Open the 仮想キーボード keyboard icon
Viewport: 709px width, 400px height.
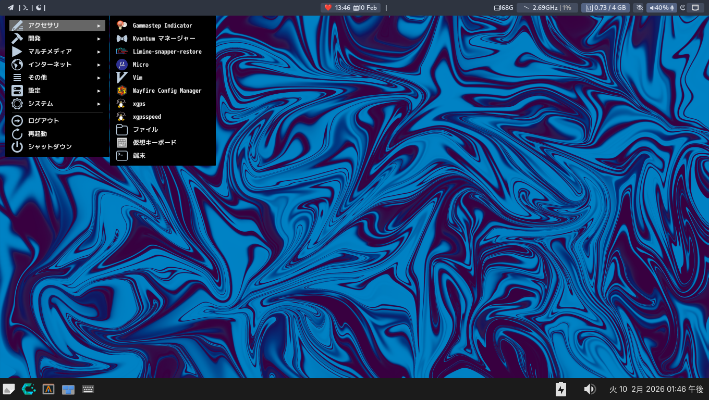[x=122, y=143]
